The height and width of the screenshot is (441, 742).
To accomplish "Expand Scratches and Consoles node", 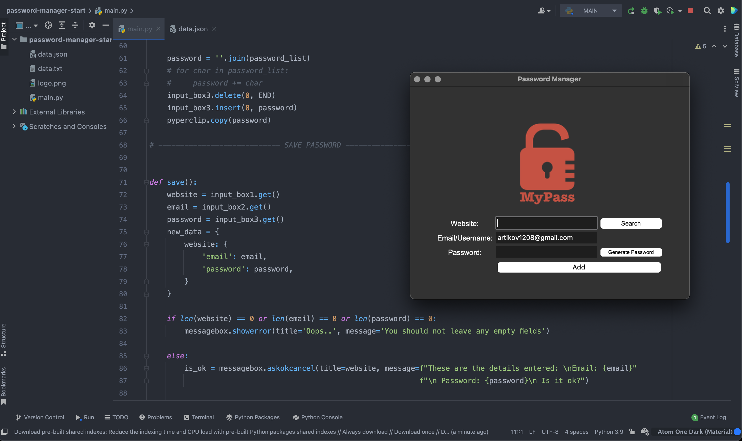I will pos(14,126).
